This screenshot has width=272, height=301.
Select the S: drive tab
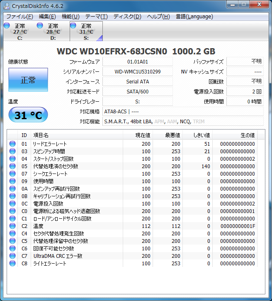pyautogui.click(x=86, y=32)
